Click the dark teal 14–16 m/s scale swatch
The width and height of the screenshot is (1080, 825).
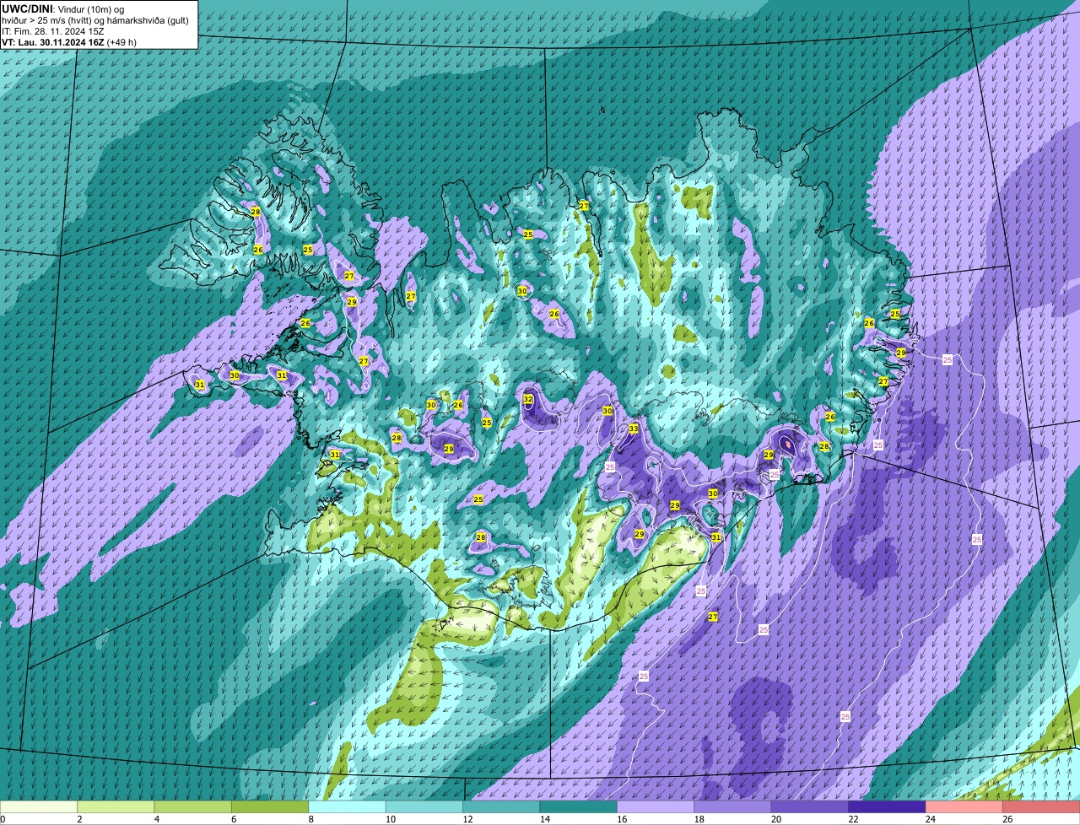tap(578, 807)
